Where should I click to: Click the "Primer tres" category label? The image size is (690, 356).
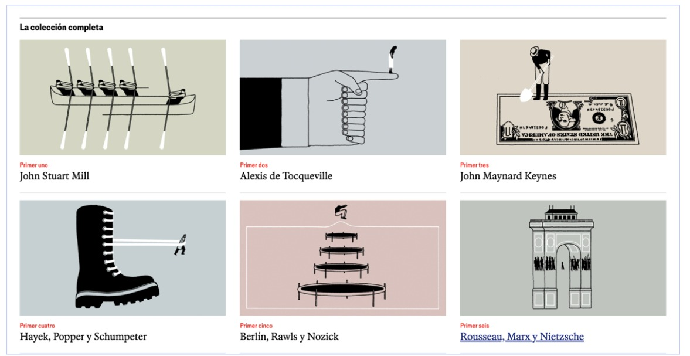click(474, 165)
